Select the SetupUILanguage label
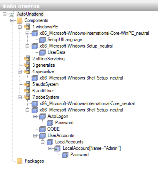 (x=65, y=40)
